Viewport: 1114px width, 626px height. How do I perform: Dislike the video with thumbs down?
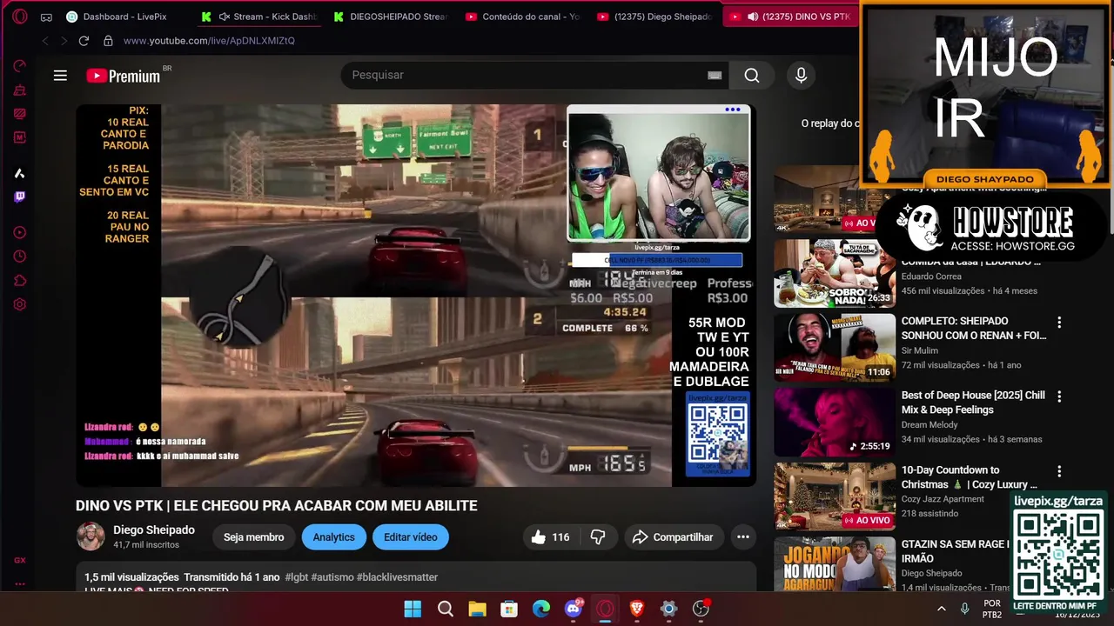598,537
